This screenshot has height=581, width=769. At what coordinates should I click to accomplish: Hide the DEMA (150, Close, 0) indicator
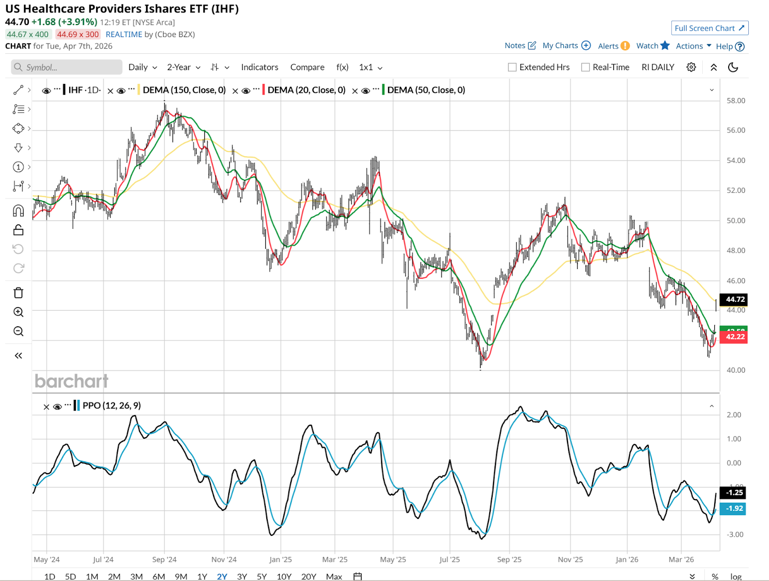[x=121, y=90]
